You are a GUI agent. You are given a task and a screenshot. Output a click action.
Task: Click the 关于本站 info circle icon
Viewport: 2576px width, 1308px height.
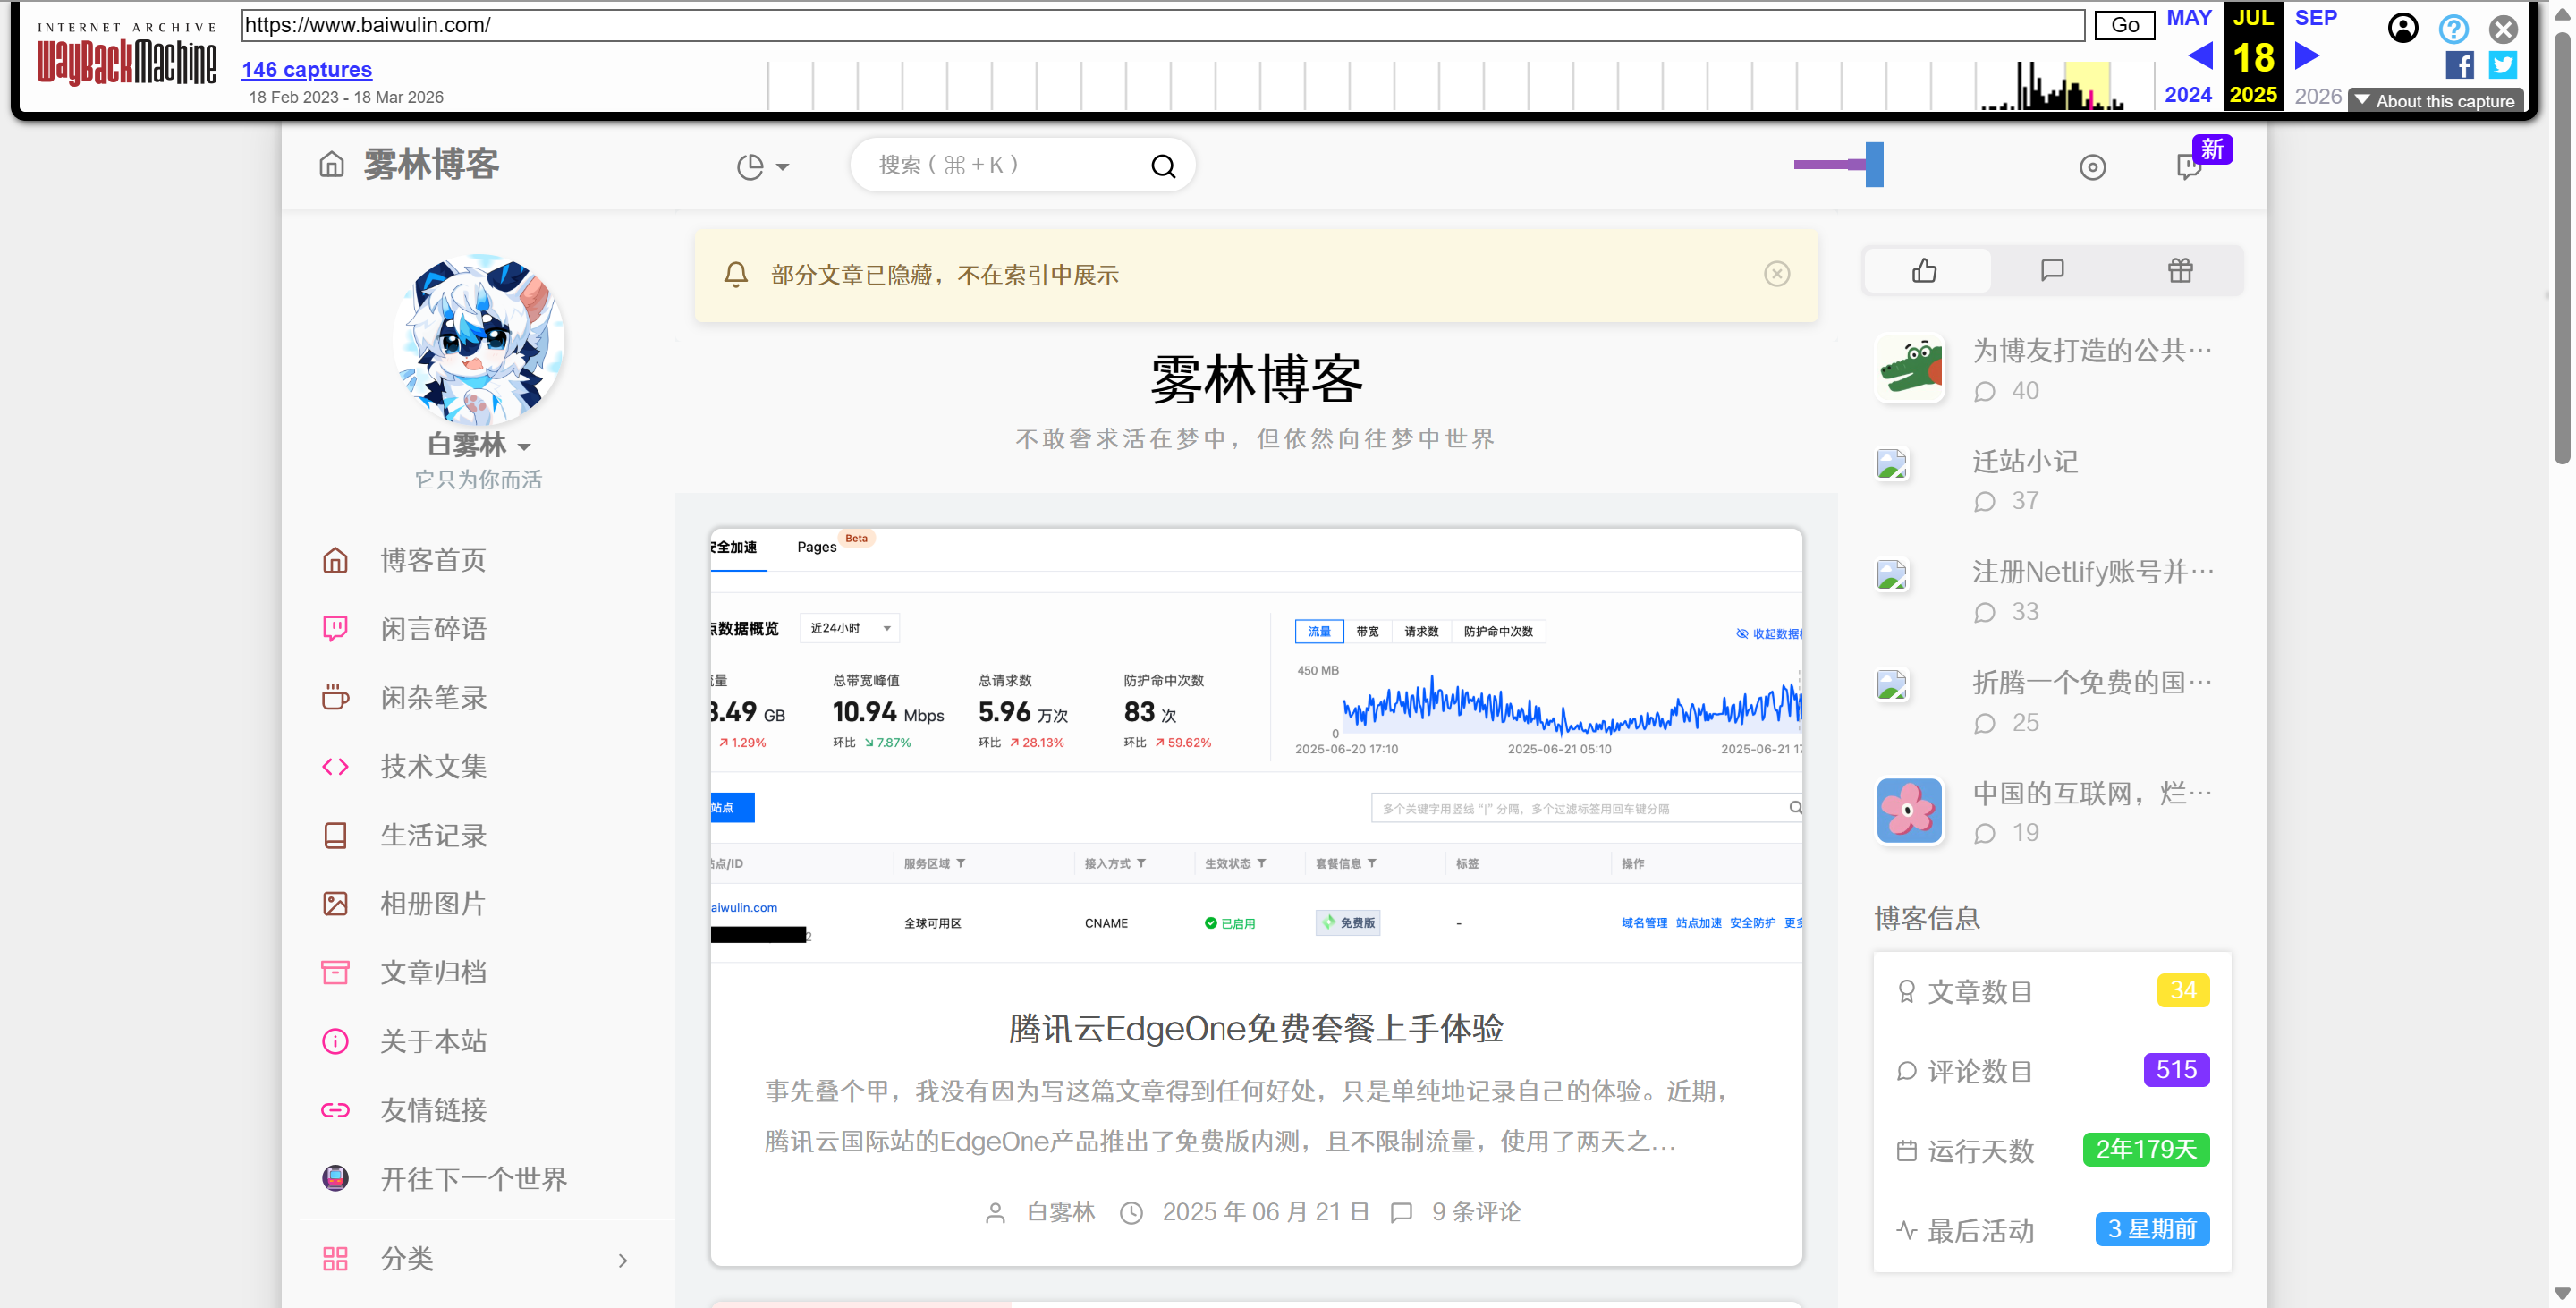[335, 1041]
